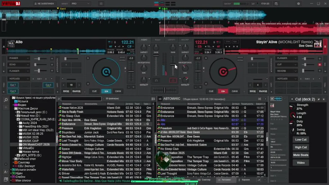Image resolution: width=329 pixels, height=185 pixels.
Task: Toggle СИНХ sync on deck A
Action: [118, 91]
